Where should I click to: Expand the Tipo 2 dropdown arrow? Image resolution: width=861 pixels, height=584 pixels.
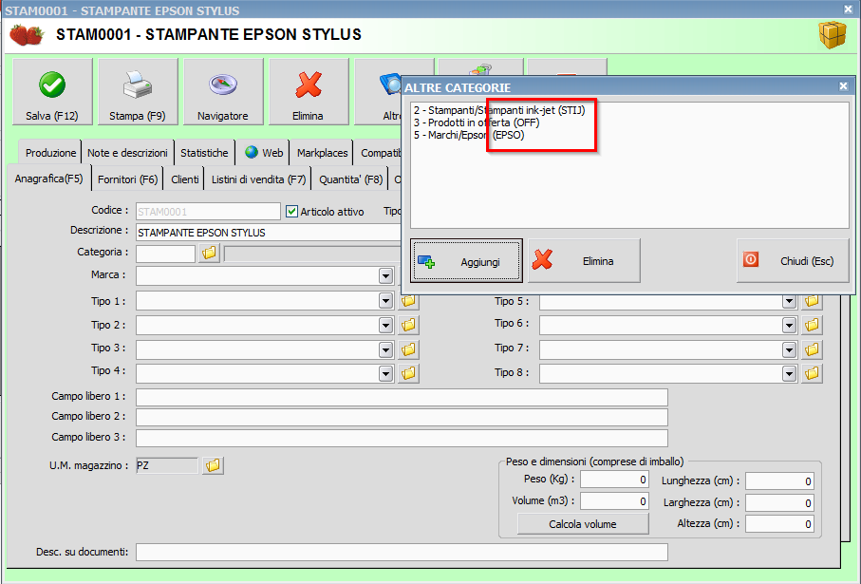tap(385, 326)
